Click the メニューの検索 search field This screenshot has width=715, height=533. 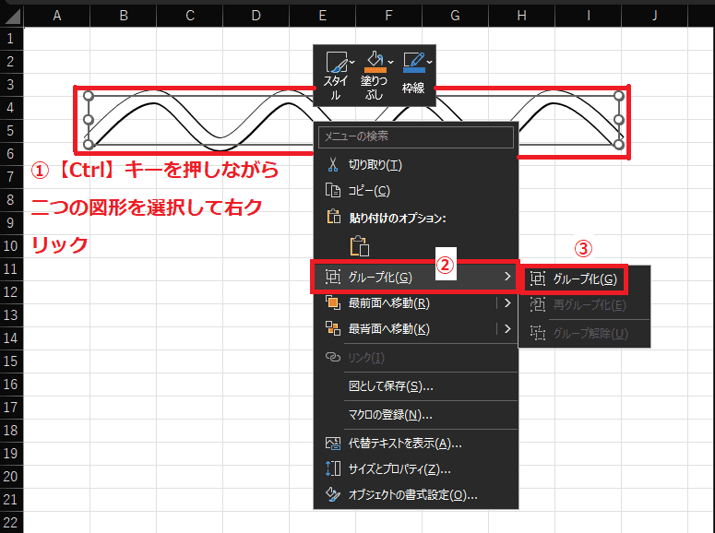[x=415, y=137]
